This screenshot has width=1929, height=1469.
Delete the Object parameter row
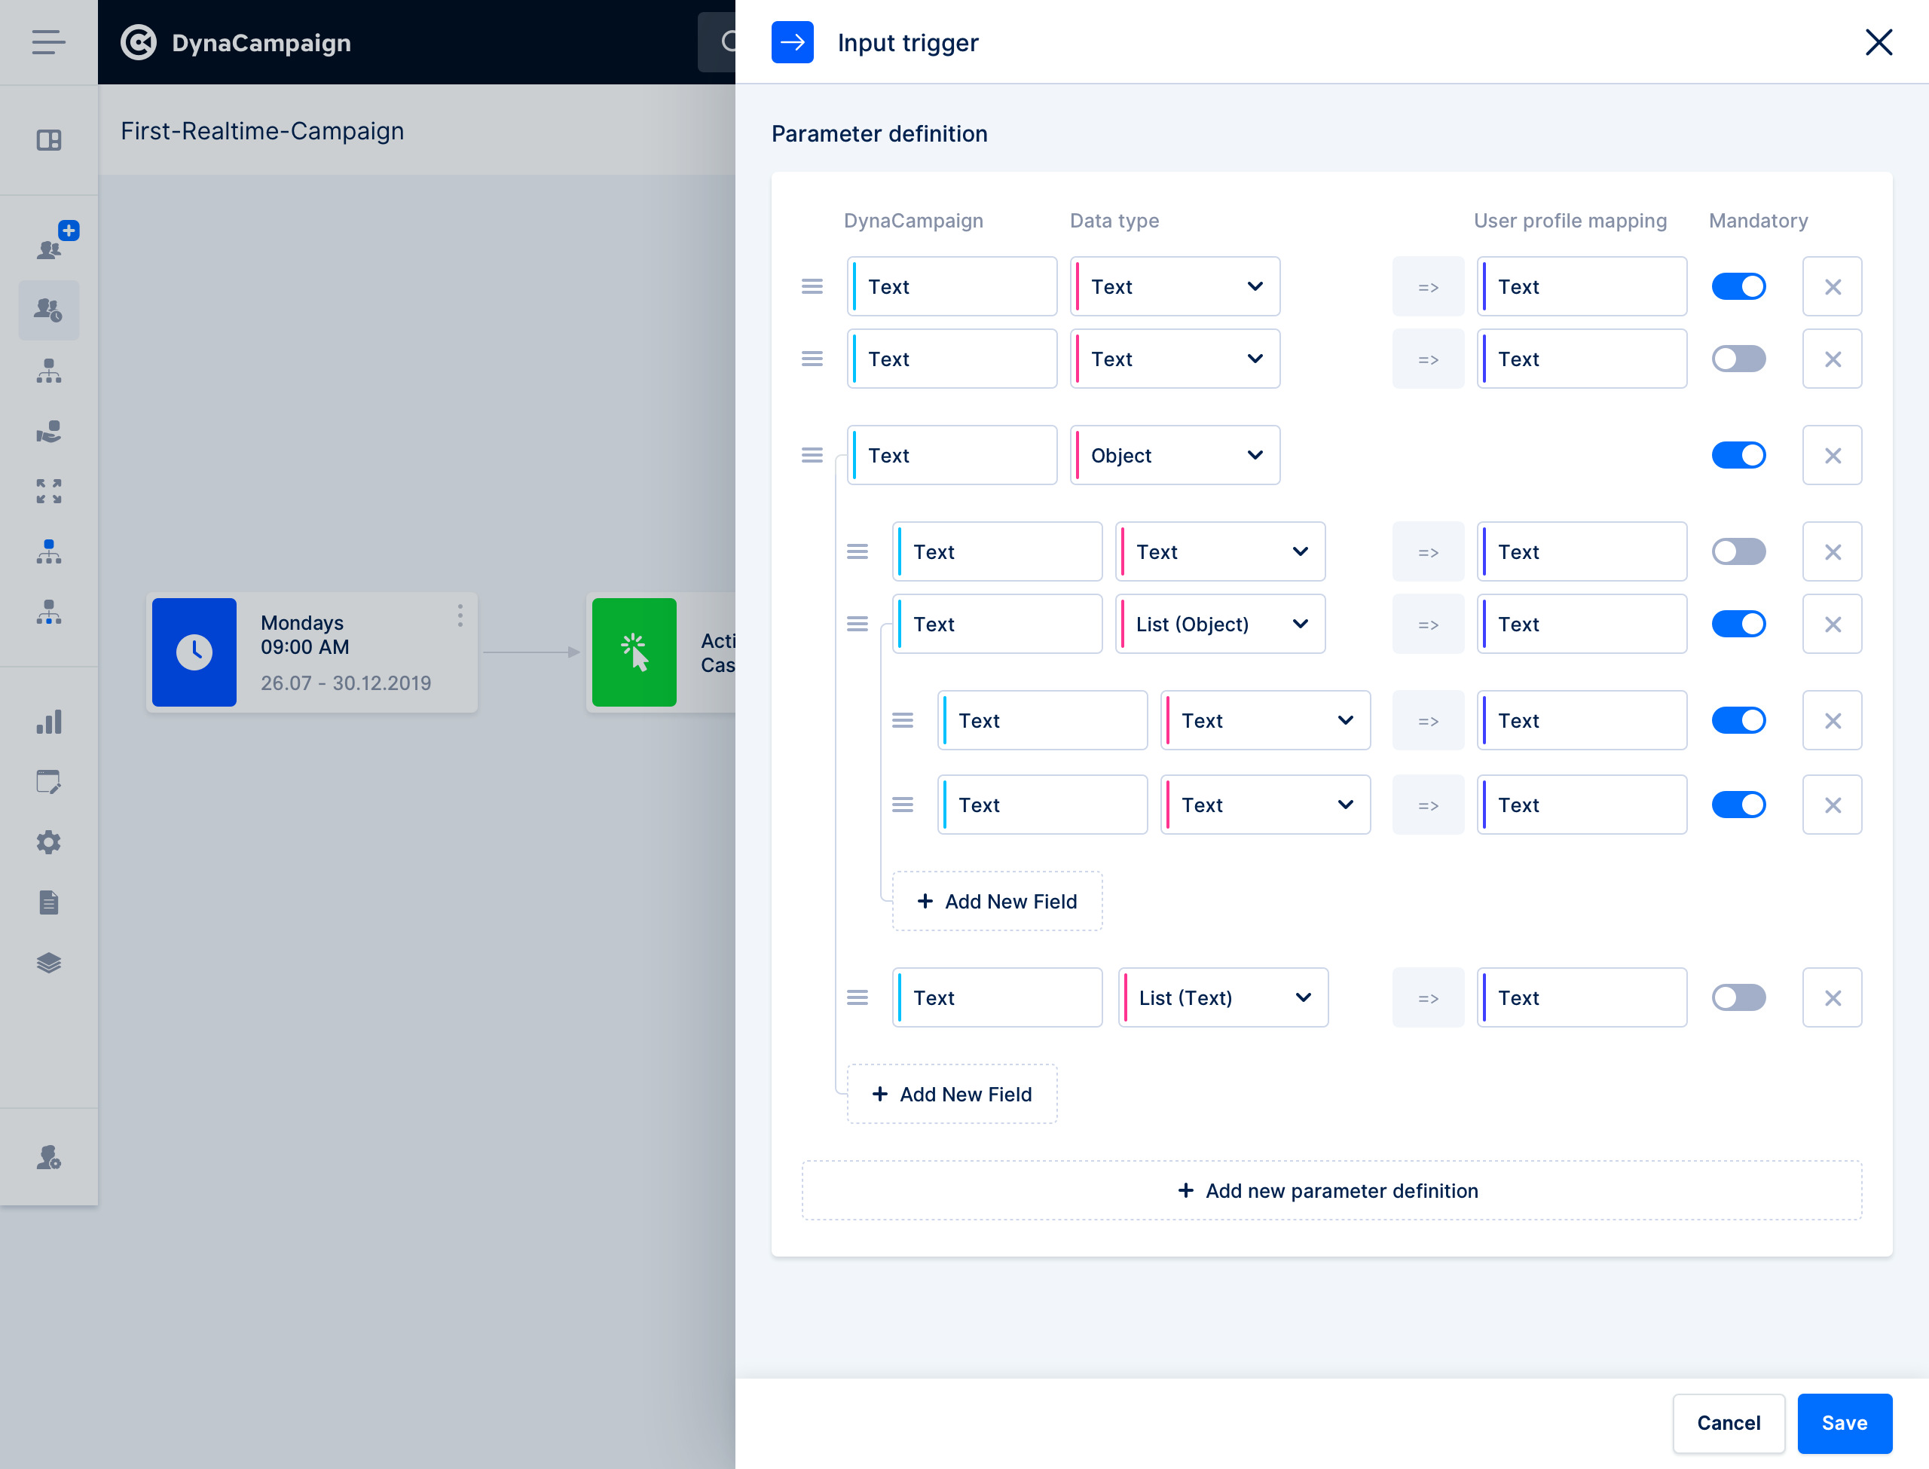click(1832, 456)
